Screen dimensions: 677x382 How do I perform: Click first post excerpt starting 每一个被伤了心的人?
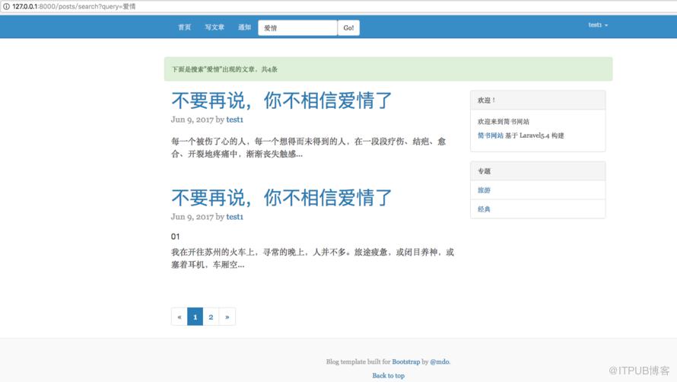click(x=308, y=148)
